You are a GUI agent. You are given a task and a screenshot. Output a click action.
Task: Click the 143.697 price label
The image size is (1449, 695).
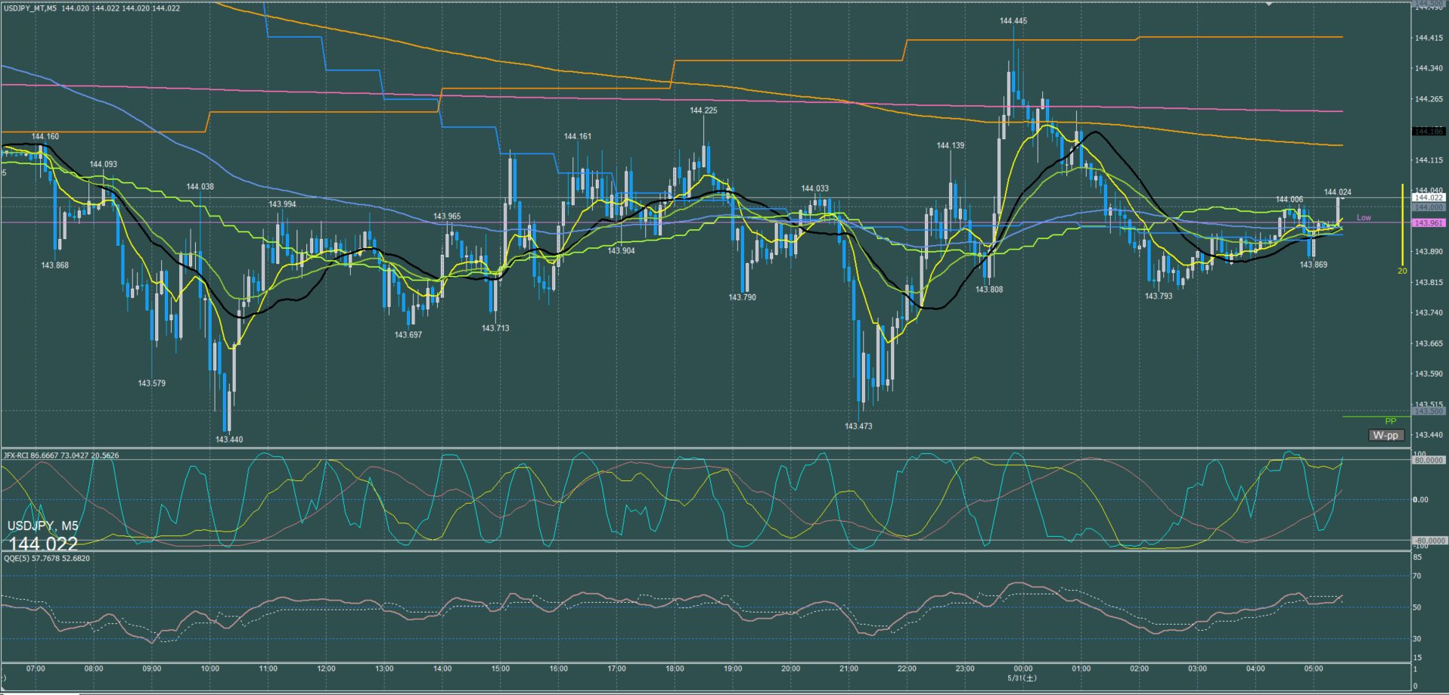point(408,334)
